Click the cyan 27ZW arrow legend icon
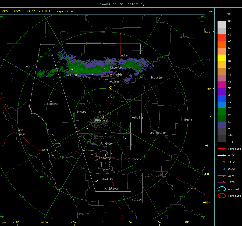This screenshot has width=242, height=226. 222,169
